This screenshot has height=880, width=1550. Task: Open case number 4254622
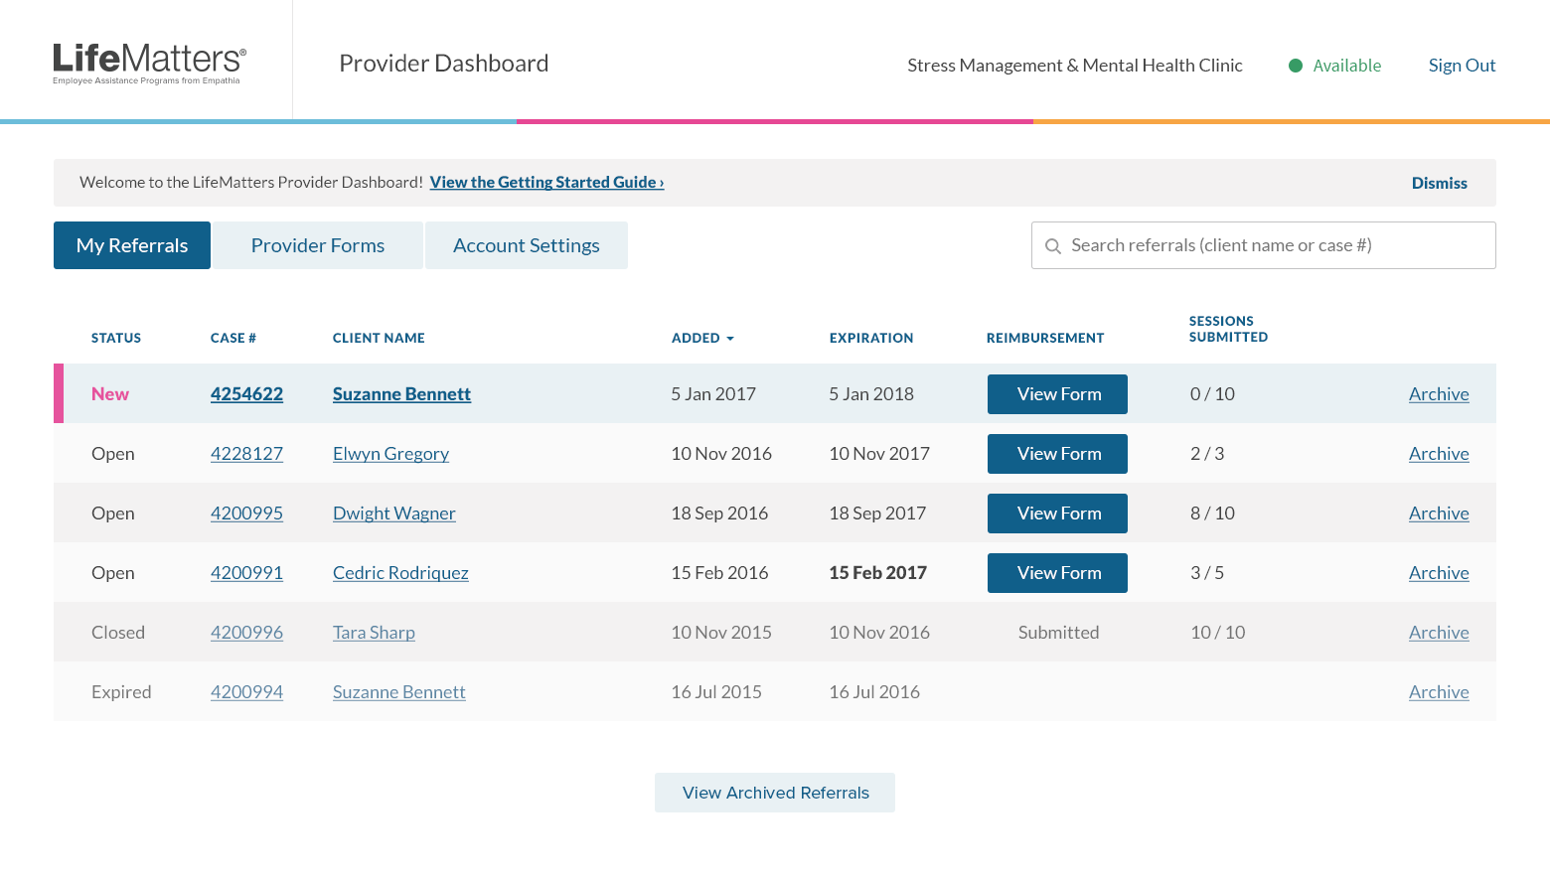[246, 394]
